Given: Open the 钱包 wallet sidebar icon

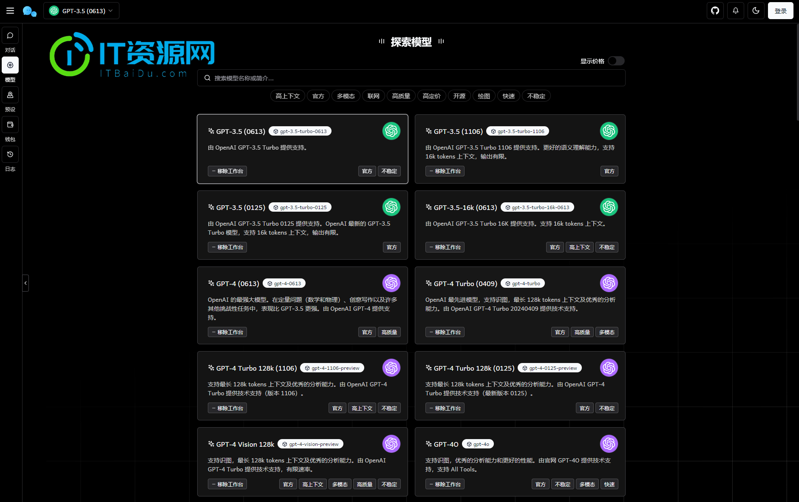Looking at the screenshot, I should pos(10,125).
